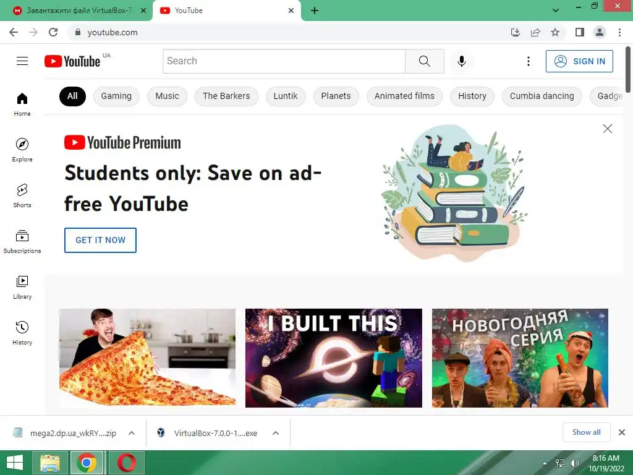Focus the YouTube Search field
633x475 pixels.
[284, 61]
